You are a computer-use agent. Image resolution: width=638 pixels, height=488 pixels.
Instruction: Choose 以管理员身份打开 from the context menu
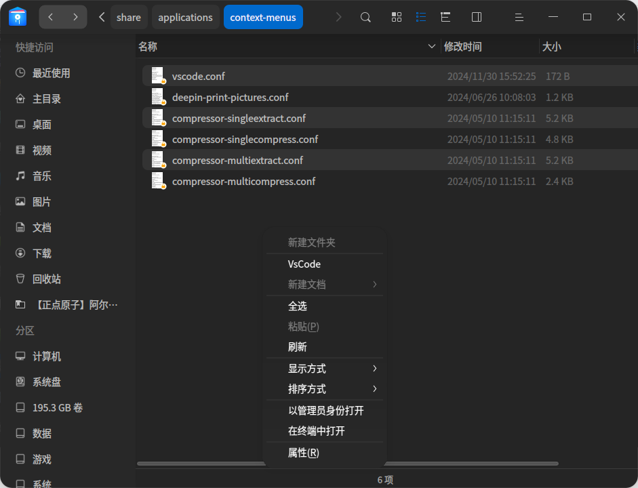click(325, 411)
